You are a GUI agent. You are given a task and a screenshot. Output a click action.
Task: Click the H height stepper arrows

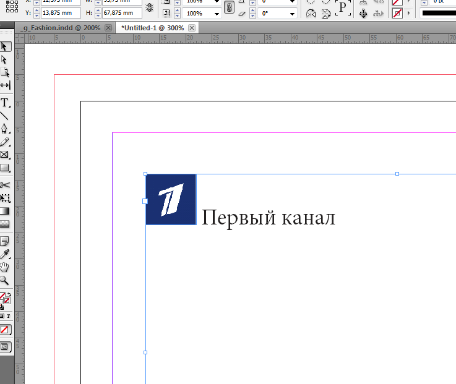pyautogui.click(x=98, y=13)
